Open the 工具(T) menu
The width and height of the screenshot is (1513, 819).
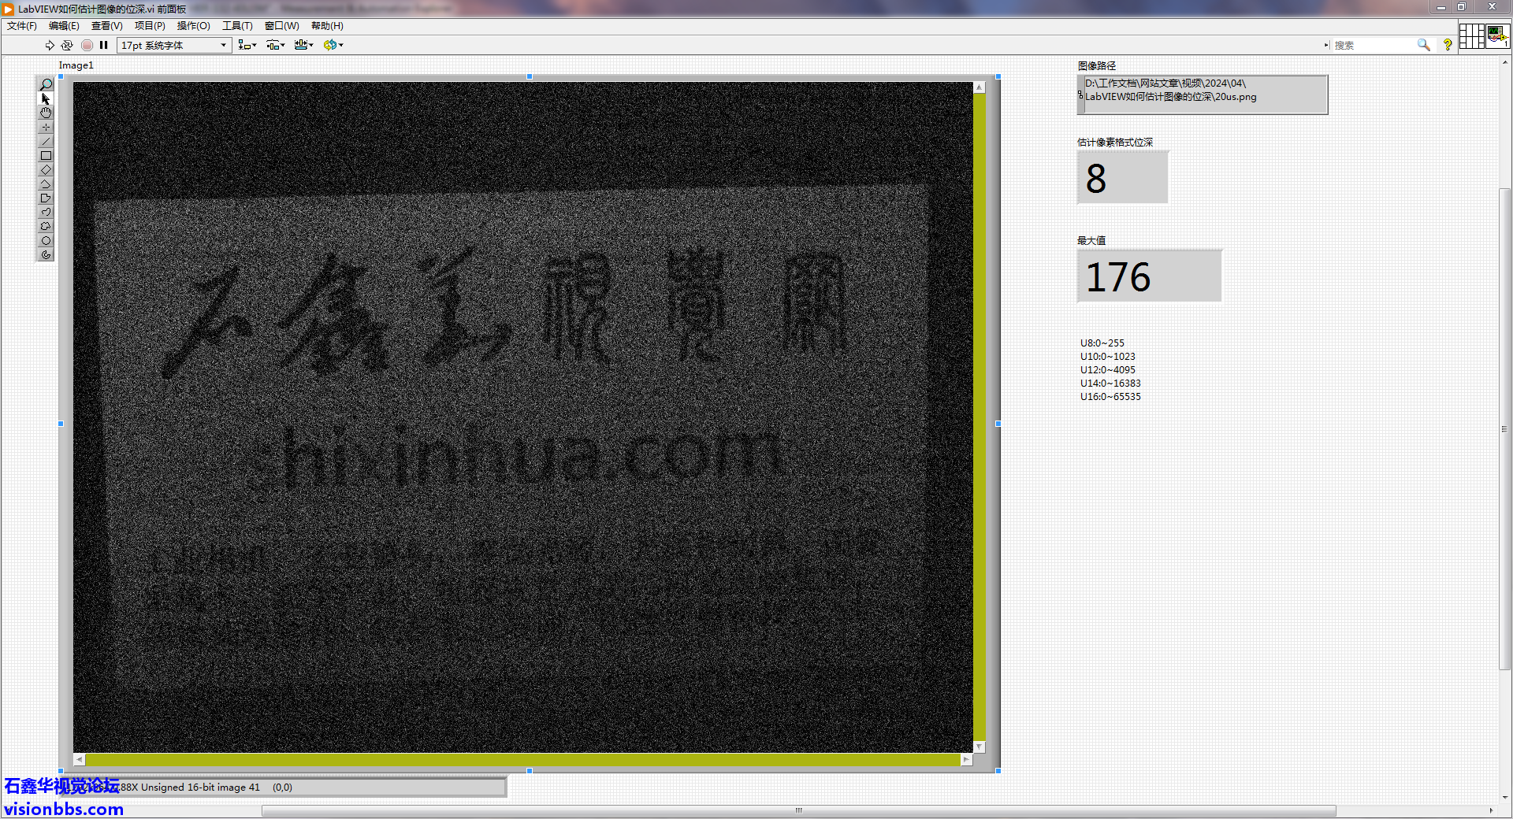click(237, 26)
